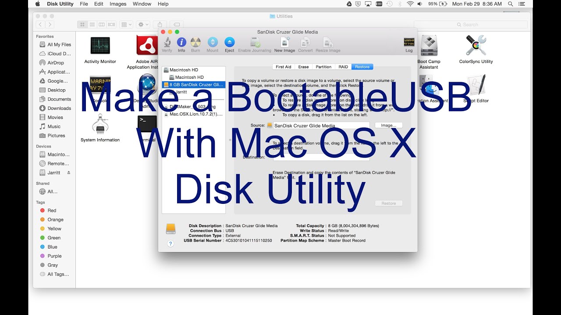
Task: Click the Burn disc icon in toolbar
Action: [x=195, y=42]
